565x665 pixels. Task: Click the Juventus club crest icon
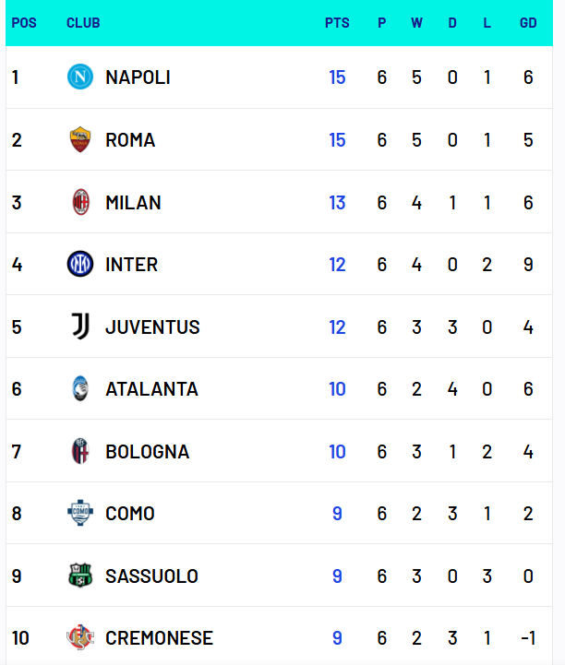tap(80, 327)
